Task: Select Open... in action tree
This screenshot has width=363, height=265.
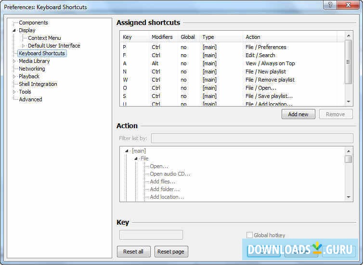Action: tap(159, 166)
